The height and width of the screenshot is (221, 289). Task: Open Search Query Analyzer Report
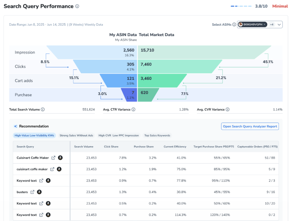click(250, 126)
